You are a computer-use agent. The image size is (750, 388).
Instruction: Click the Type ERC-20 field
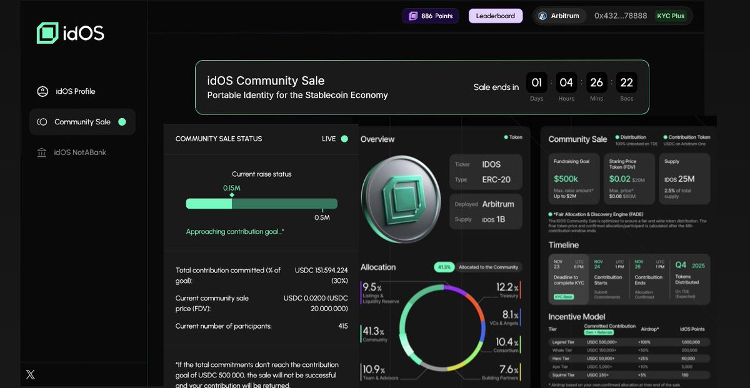click(x=487, y=179)
